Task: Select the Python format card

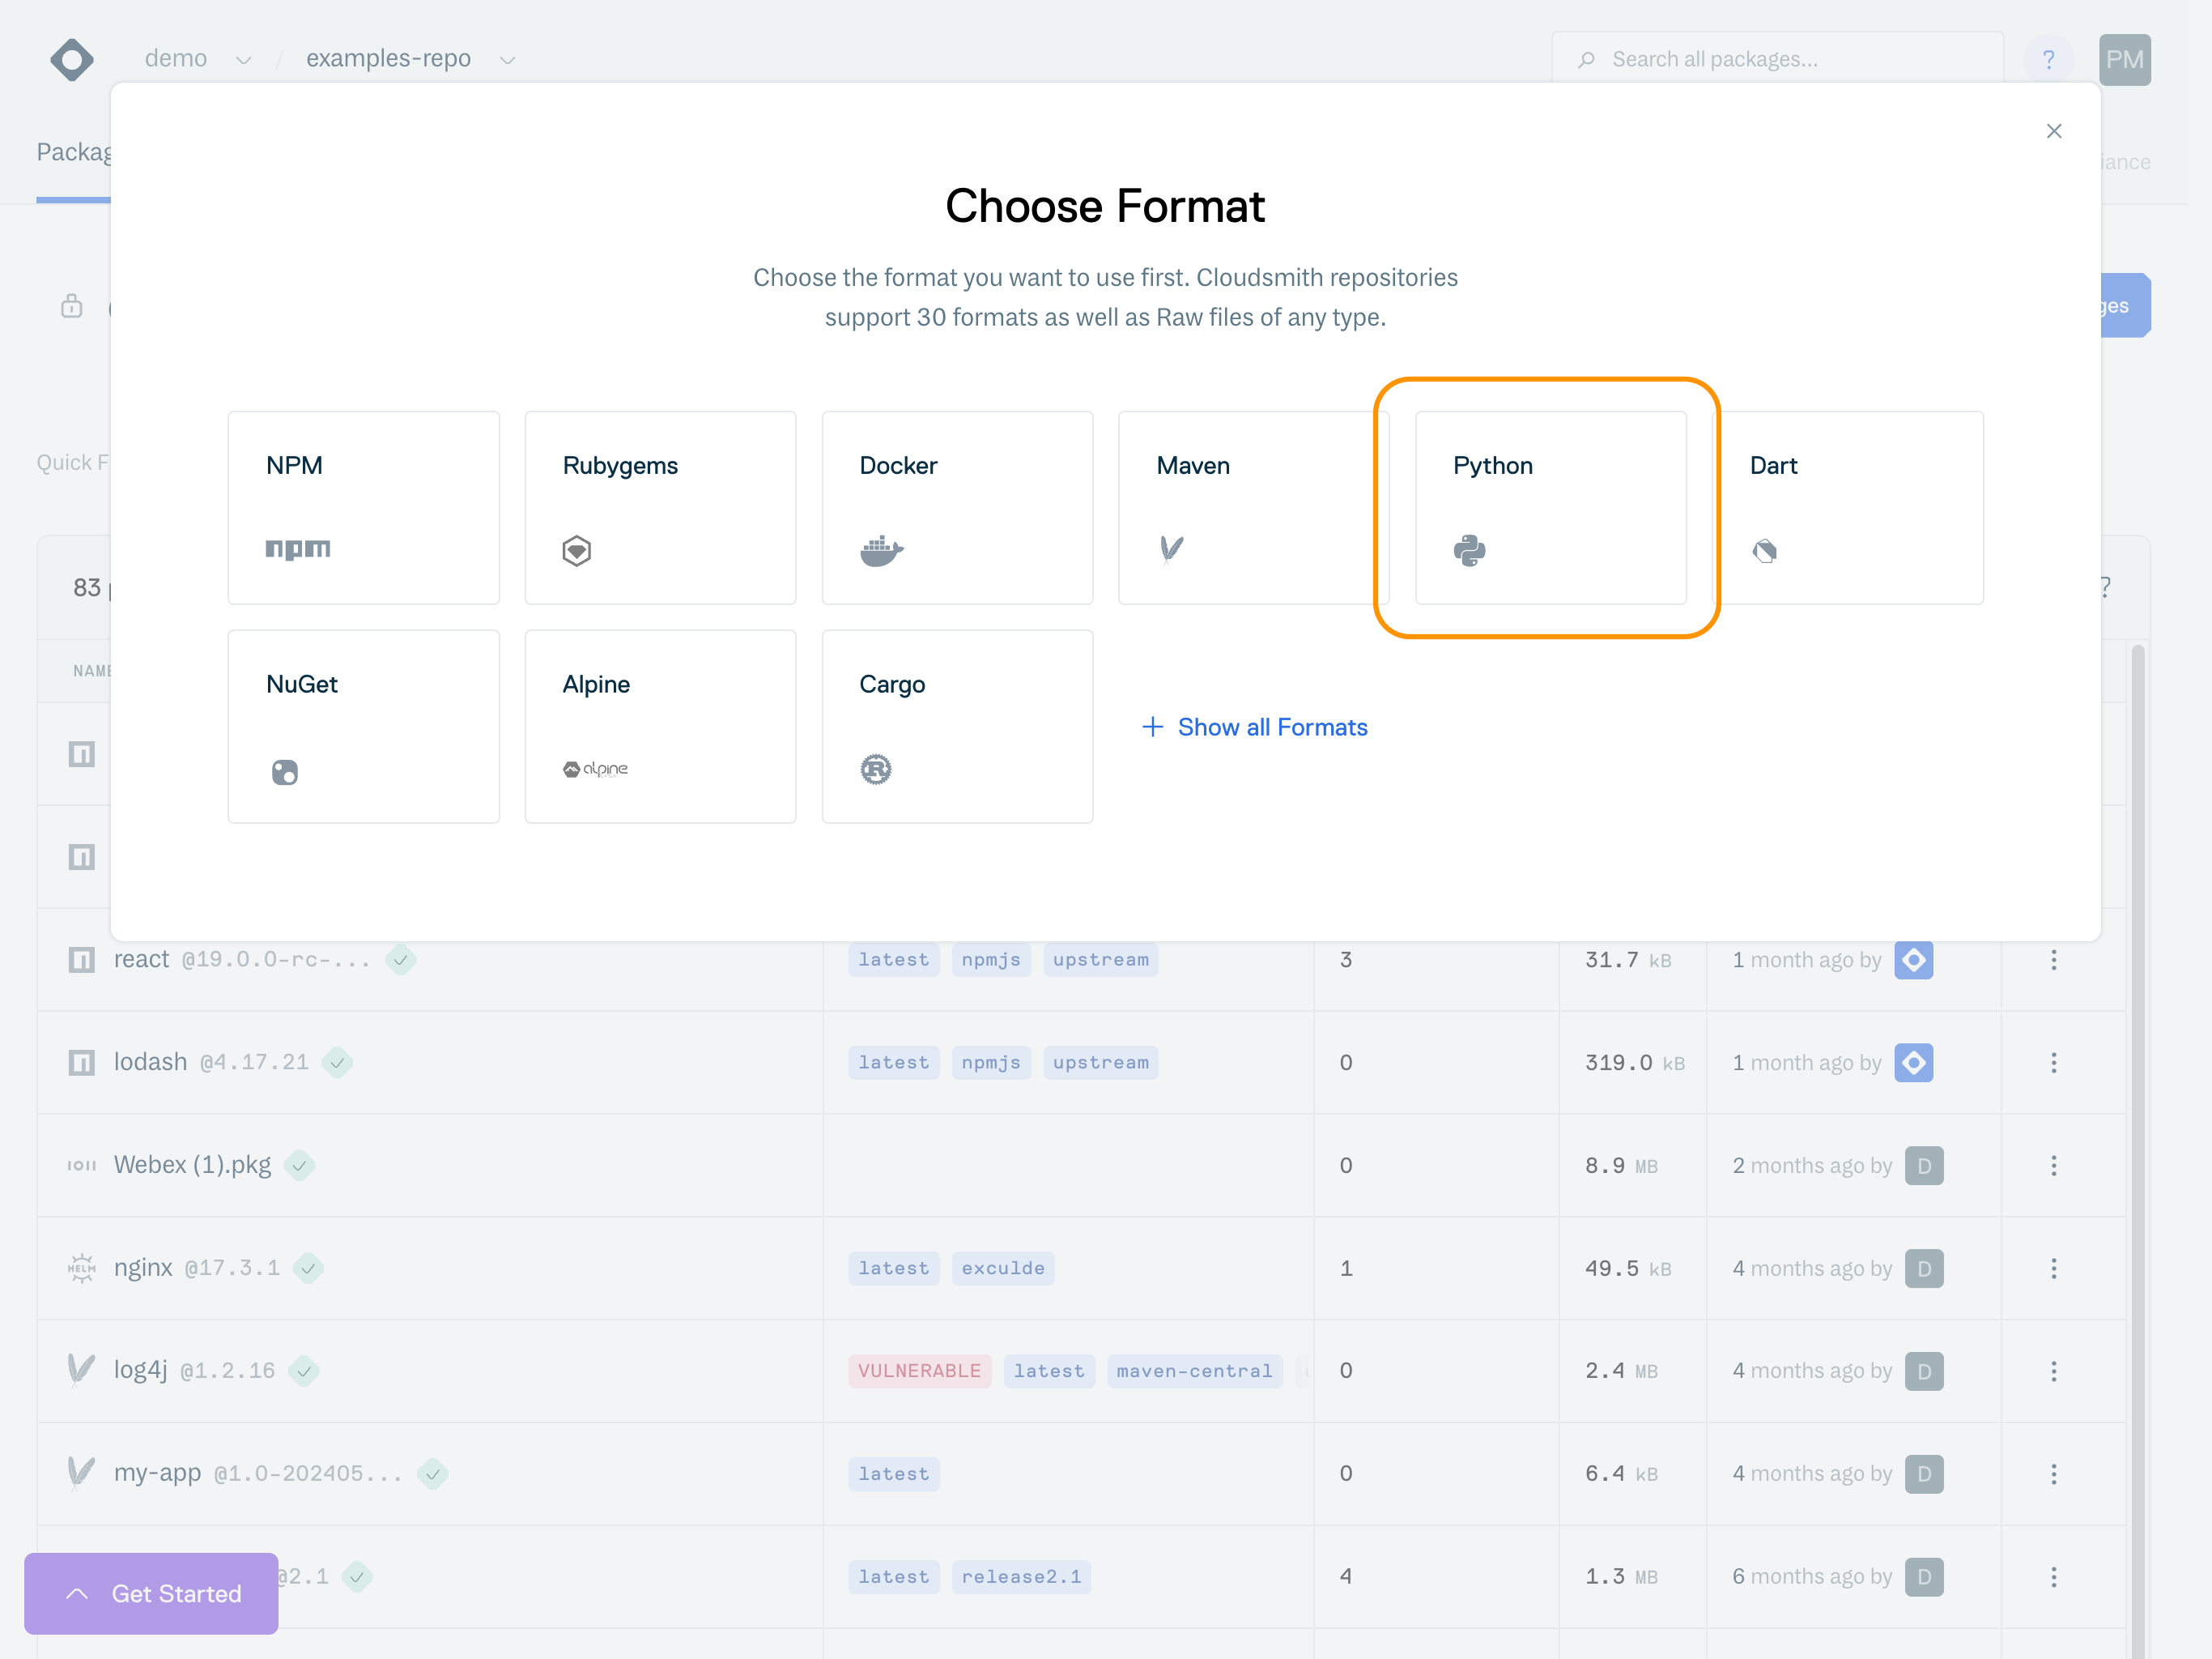Action: (1550, 507)
